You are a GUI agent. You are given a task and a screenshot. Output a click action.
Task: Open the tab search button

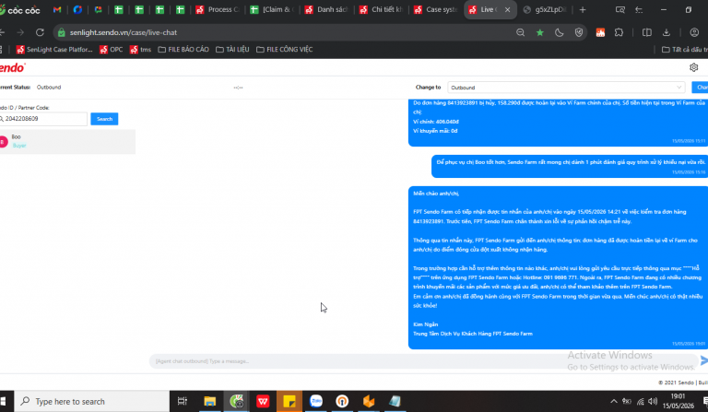click(620, 9)
